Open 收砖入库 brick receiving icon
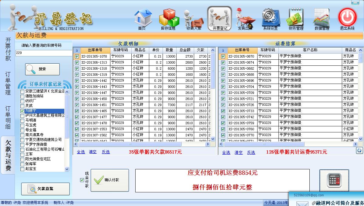This screenshot has width=364, height=206. coord(194,19)
